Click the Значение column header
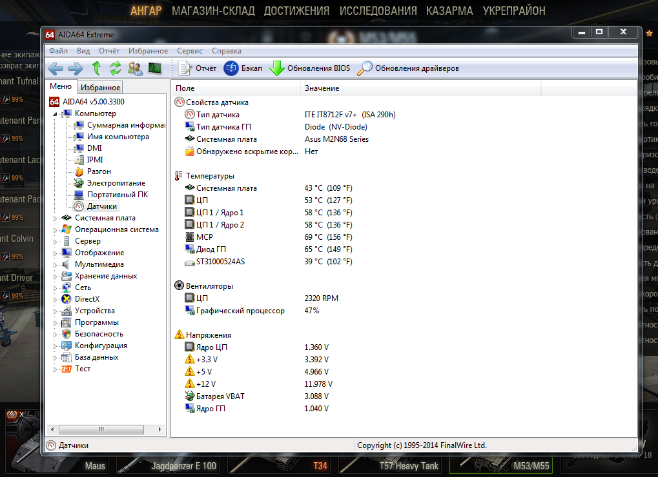 tap(322, 88)
